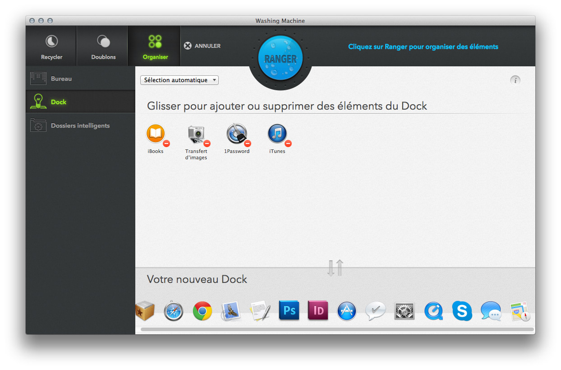Click the System Preferences gear icon in Dock
This screenshot has height=370, width=561.
click(x=405, y=311)
